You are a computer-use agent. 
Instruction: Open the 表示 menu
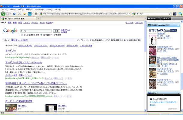coord(21,10)
